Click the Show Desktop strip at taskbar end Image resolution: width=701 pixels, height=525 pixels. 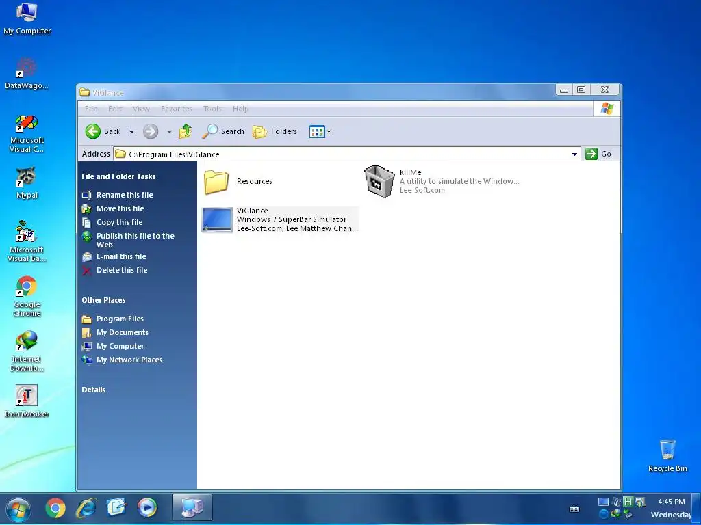pos(696,509)
